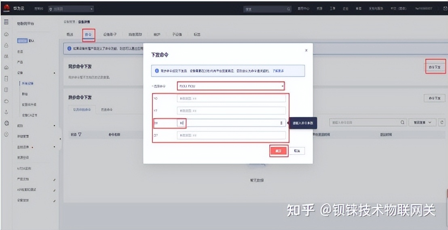Click the command name search field
The height and width of the screenshot is (230, 448).
click(368, 122)
